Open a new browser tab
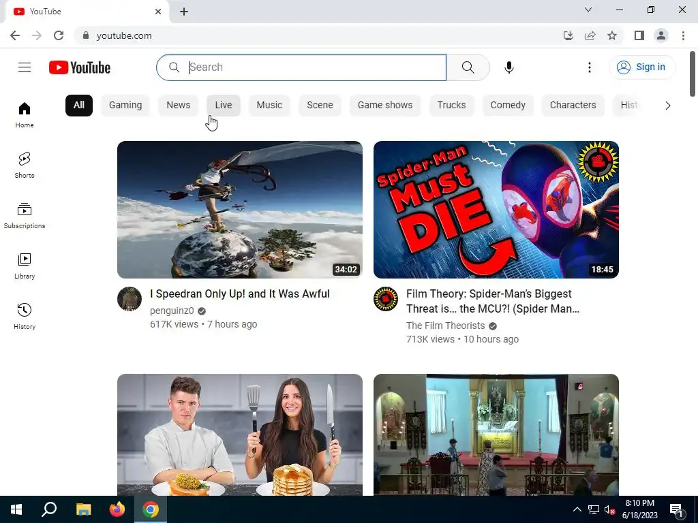The height and width of the screenshot is (523, 698). 184,12
